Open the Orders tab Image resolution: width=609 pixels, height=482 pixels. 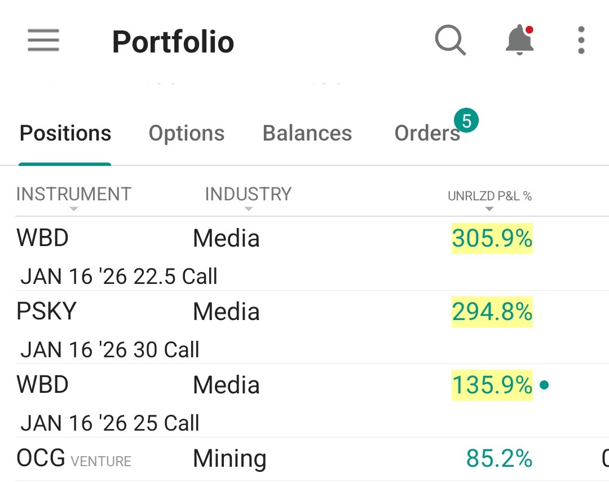click(x=427, y=133)
